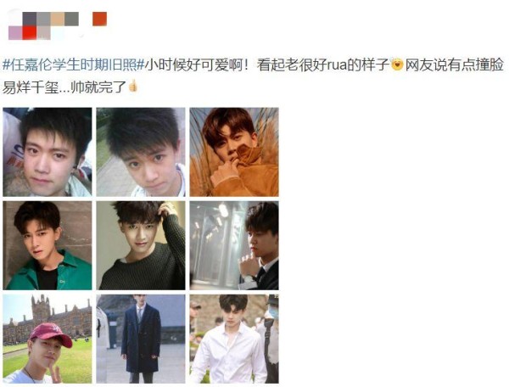Open the second selfie photo on walkway

point(141,152)
